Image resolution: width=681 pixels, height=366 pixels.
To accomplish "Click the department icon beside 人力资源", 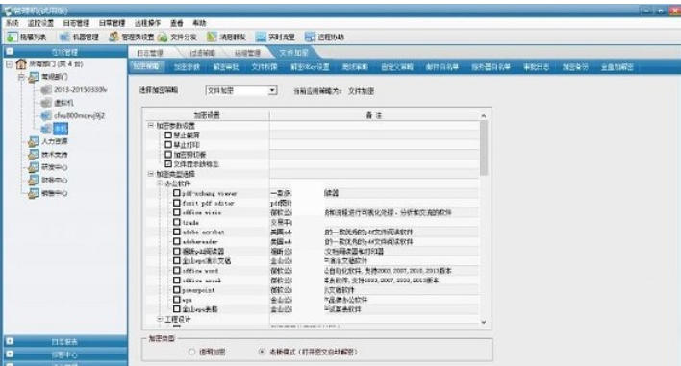I will 34,142.
